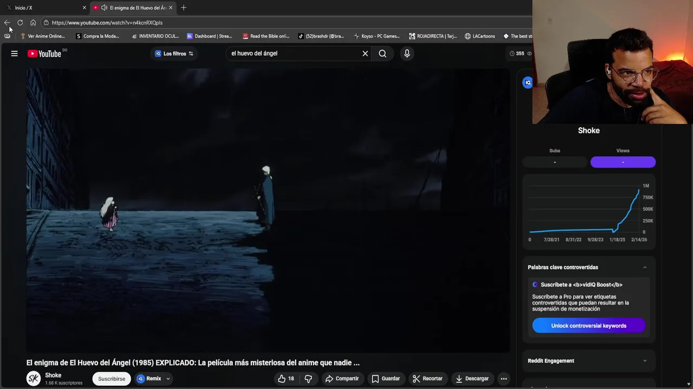Open Shoke channel avatar
Viewport: 693px width, 389px height.
[x=34, y=379]
